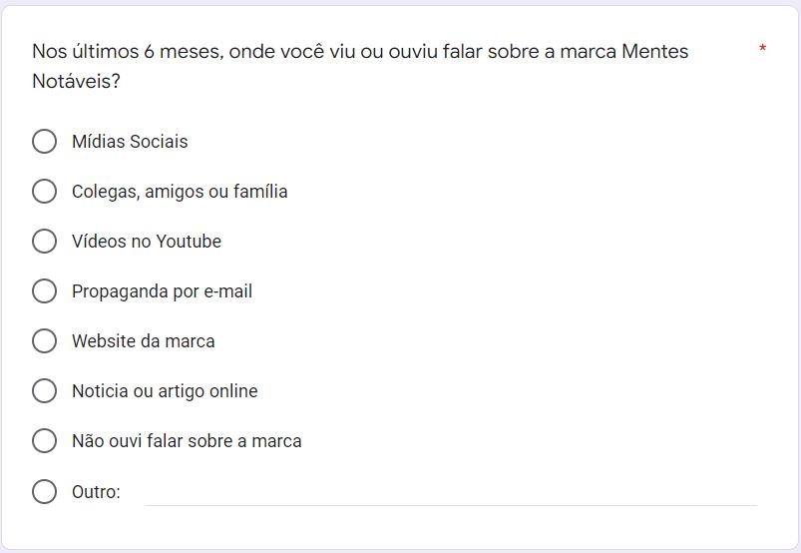Click the 'Não ouvi falar sobre a marca' label
The image size is (801, 553).
point(187,441)
